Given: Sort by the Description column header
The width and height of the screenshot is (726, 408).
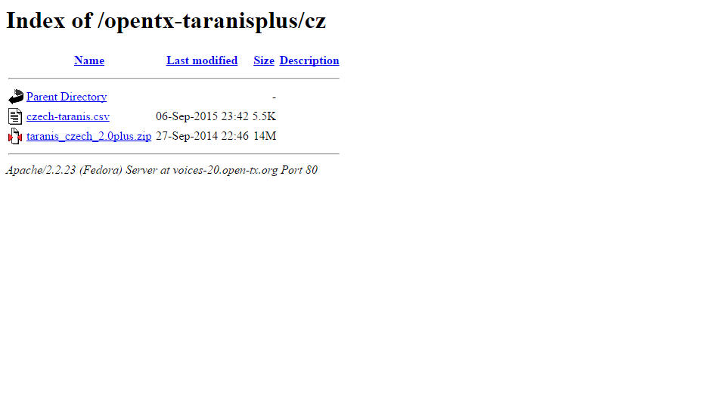Looking at the screenshot, I should 309,60.
